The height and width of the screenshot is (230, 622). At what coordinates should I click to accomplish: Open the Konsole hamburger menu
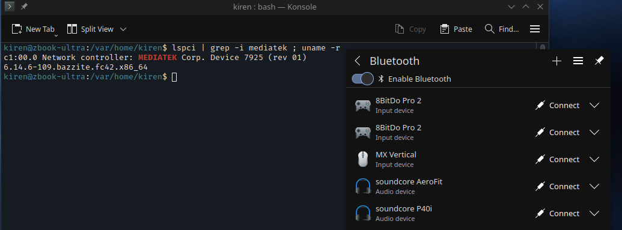(x=535, y=29)
